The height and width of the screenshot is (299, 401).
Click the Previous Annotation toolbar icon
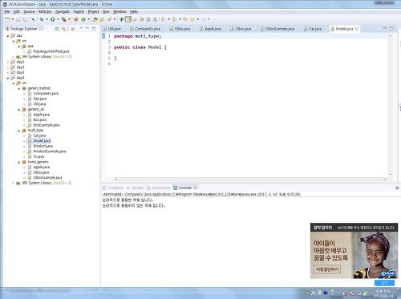coord(174,19)
